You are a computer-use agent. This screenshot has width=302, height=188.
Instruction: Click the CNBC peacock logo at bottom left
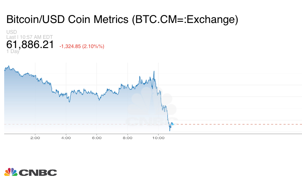click(x=10, y=172)
